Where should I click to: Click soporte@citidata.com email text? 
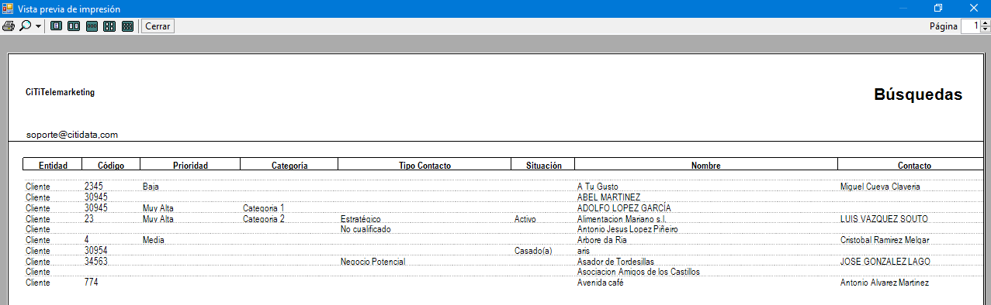click(71, 135)
